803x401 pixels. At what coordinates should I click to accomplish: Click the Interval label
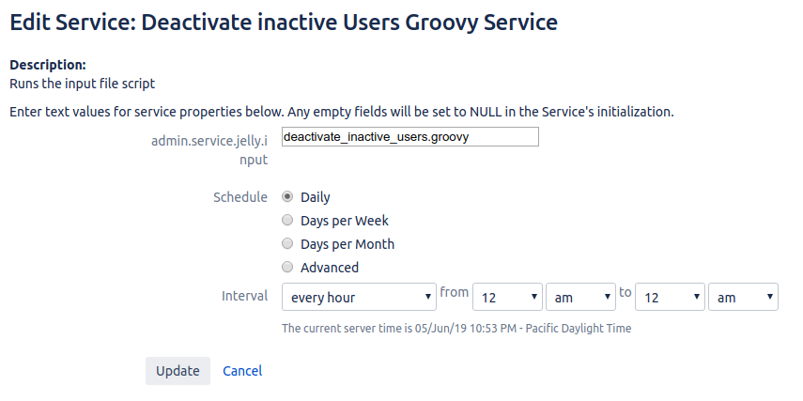tap(244, 296)
